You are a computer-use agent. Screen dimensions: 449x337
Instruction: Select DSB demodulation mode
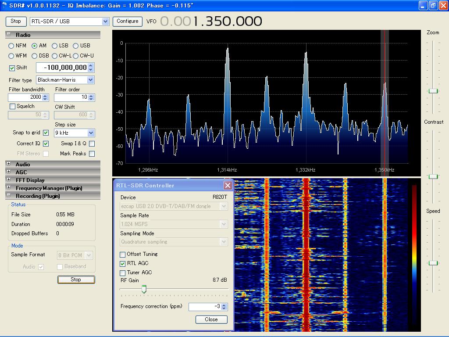(34, 56)
